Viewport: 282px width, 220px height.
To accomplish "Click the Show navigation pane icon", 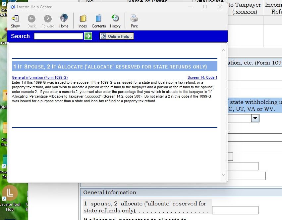I will (15, 21).
